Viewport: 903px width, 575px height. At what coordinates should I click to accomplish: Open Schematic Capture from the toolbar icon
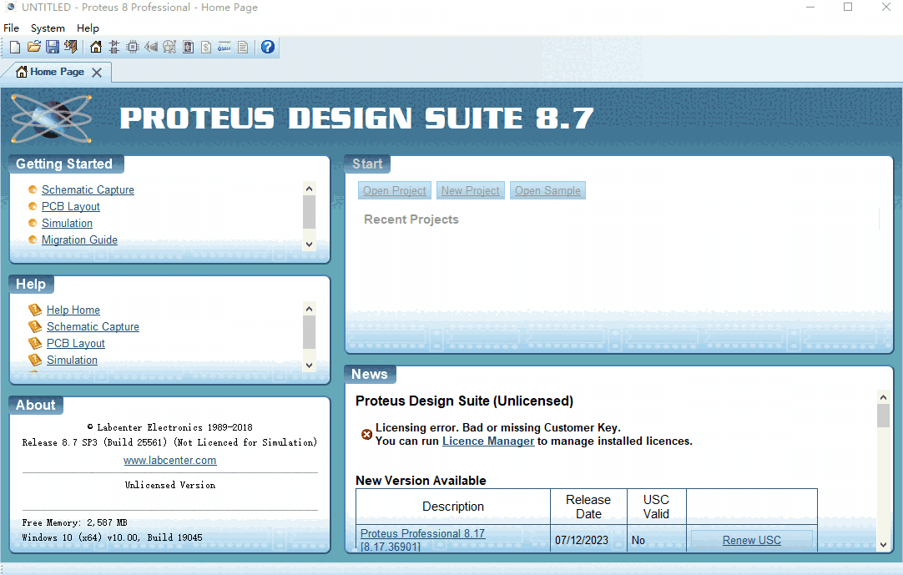[x=114, y=47]
